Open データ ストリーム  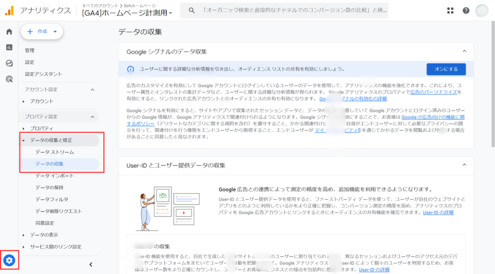click(x=55, y=152)
